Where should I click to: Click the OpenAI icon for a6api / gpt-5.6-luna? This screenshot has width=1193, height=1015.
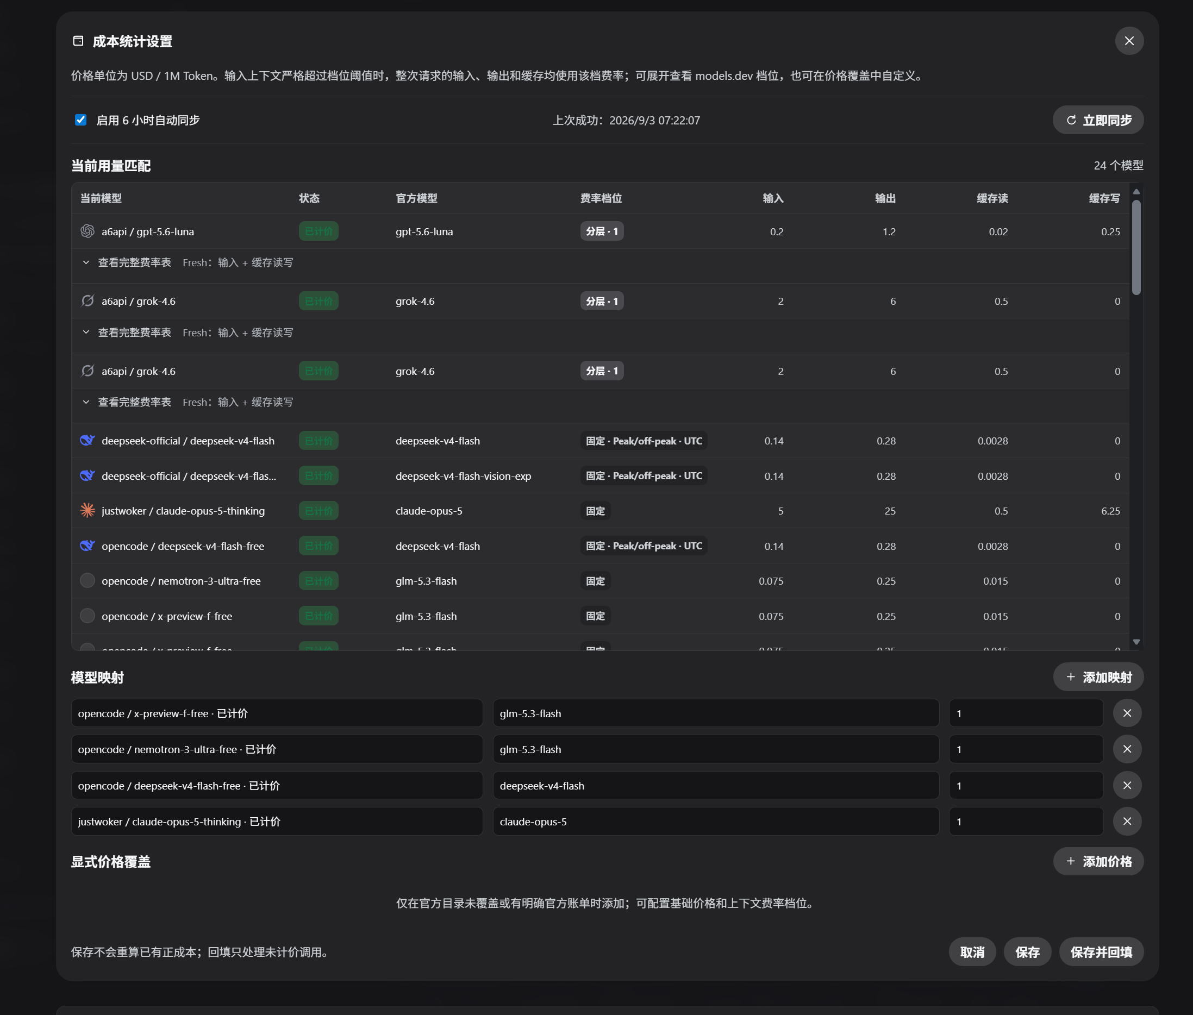pos(88,231)
